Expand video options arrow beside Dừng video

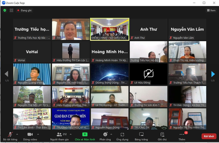(38, 134)
